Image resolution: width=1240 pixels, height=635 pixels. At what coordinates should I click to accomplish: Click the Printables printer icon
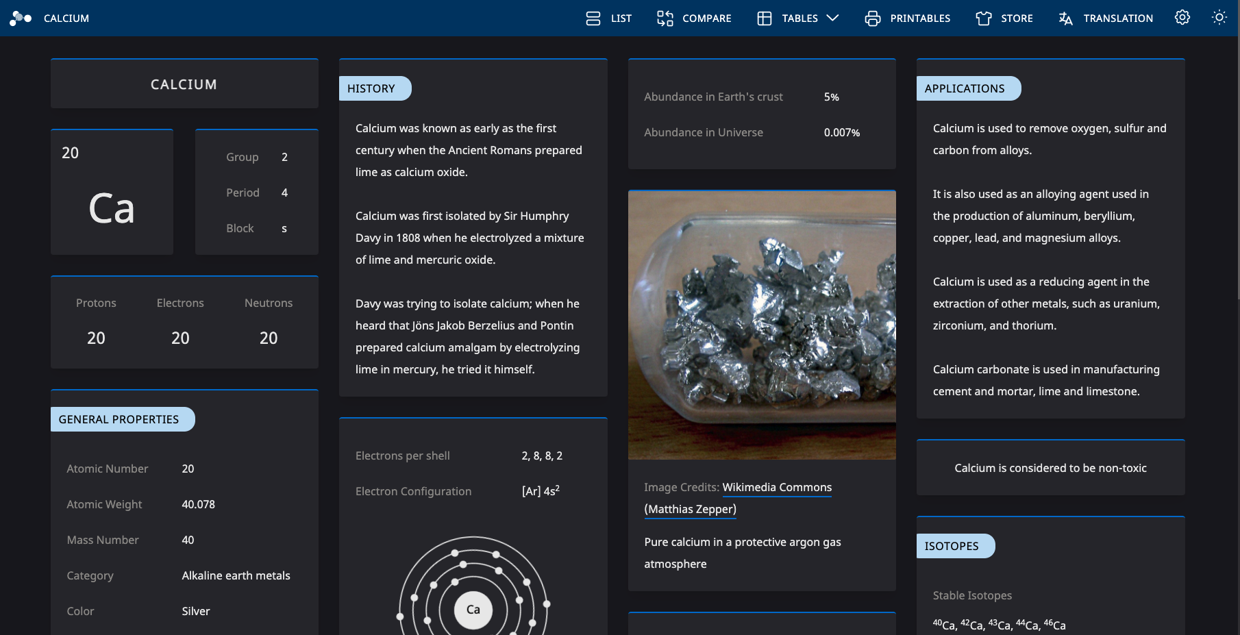[x=873, y=18]
